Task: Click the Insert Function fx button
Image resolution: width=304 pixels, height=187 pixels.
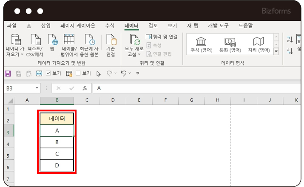Action: click(x=85, y=88)
